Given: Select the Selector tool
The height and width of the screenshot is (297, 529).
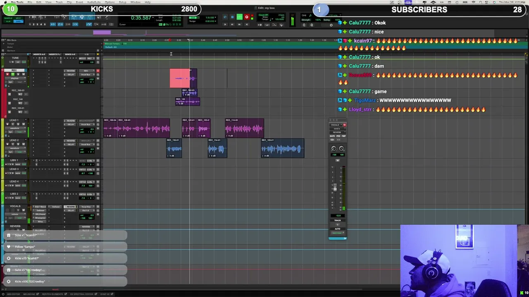Looking at the screenshot, I should pos(81,17).
